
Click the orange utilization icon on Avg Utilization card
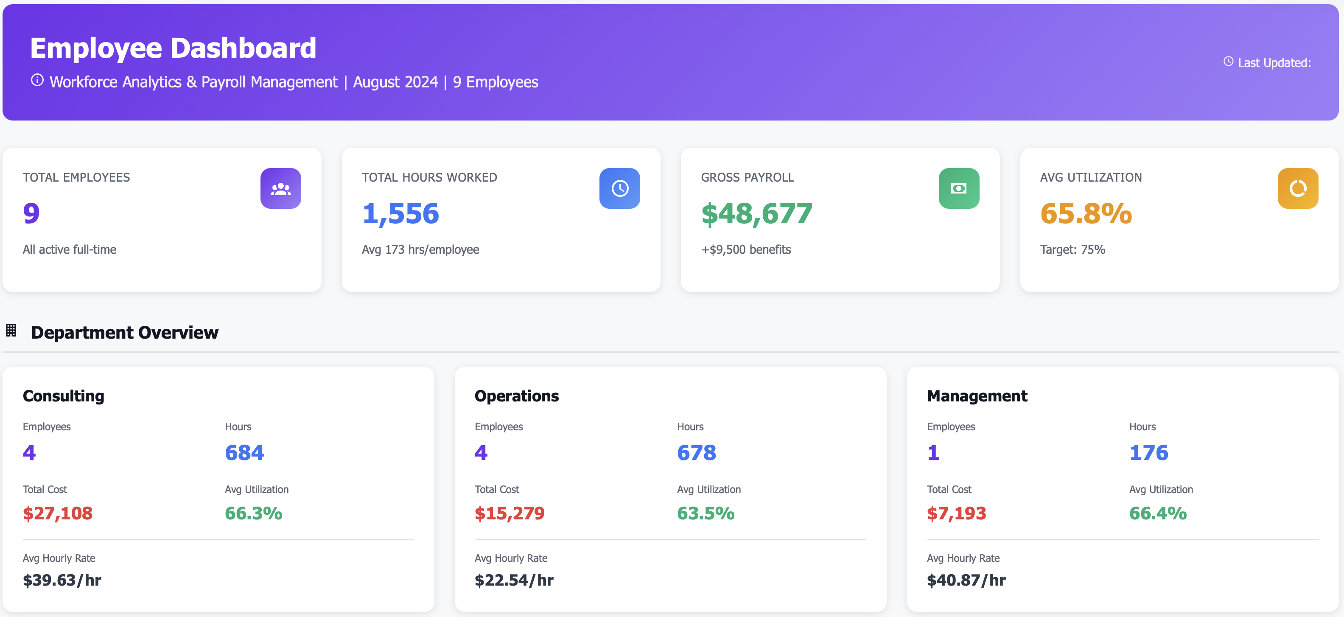click(1298, 188)
